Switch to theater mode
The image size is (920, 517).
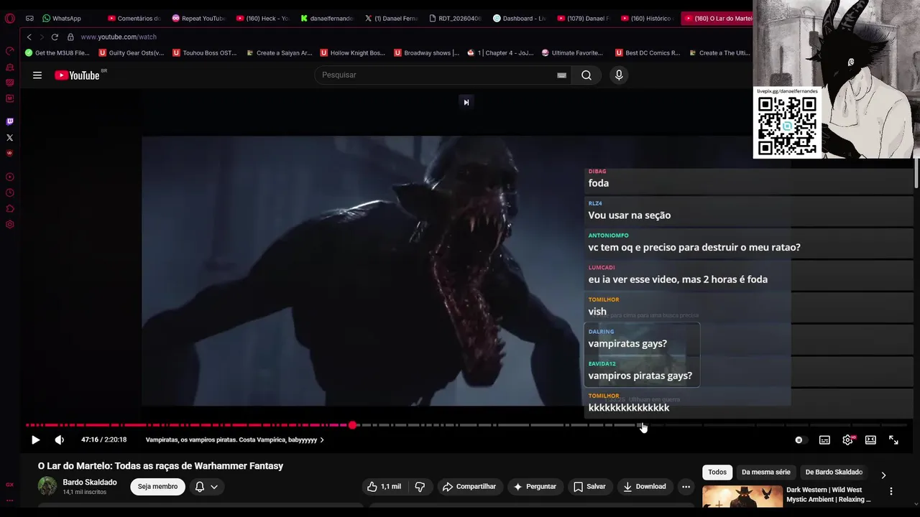[x=870, y=440]
